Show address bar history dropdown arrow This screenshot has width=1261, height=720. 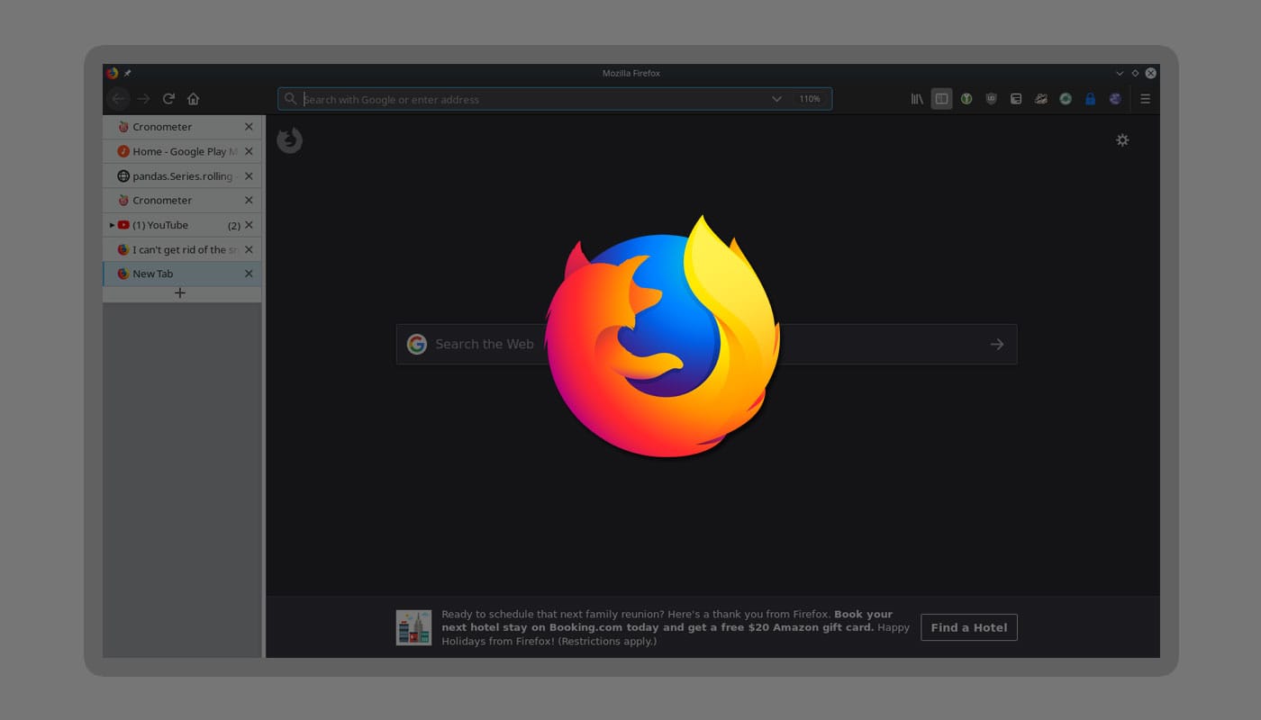(776, 99)
